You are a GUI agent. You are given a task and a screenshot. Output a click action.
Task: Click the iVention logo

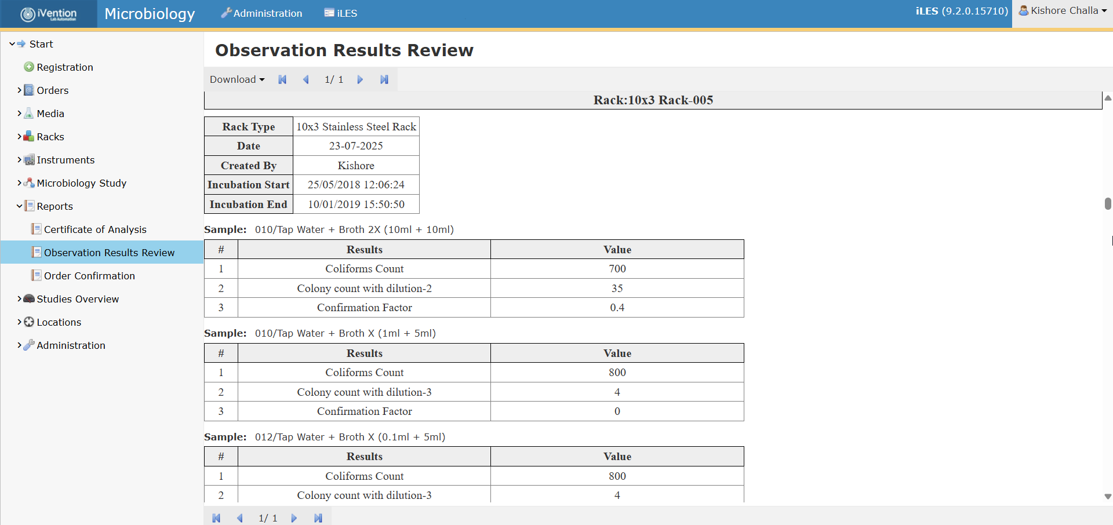(49, 14)
